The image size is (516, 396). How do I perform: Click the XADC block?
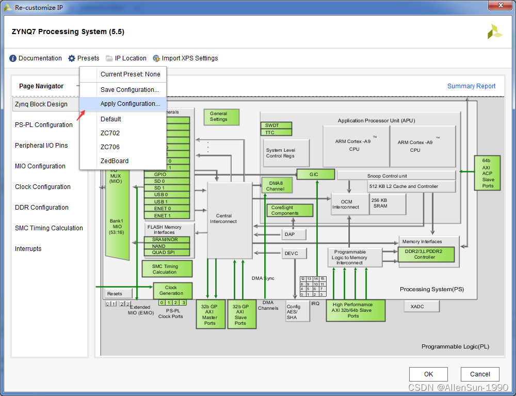tap(422, 306)
